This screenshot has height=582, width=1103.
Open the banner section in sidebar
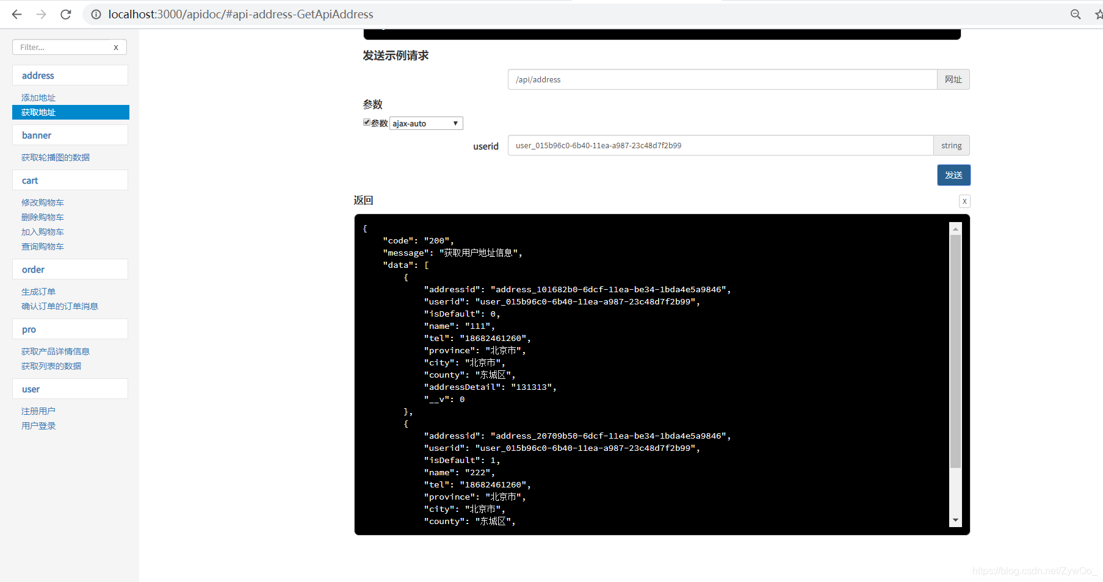click(70, 135)
